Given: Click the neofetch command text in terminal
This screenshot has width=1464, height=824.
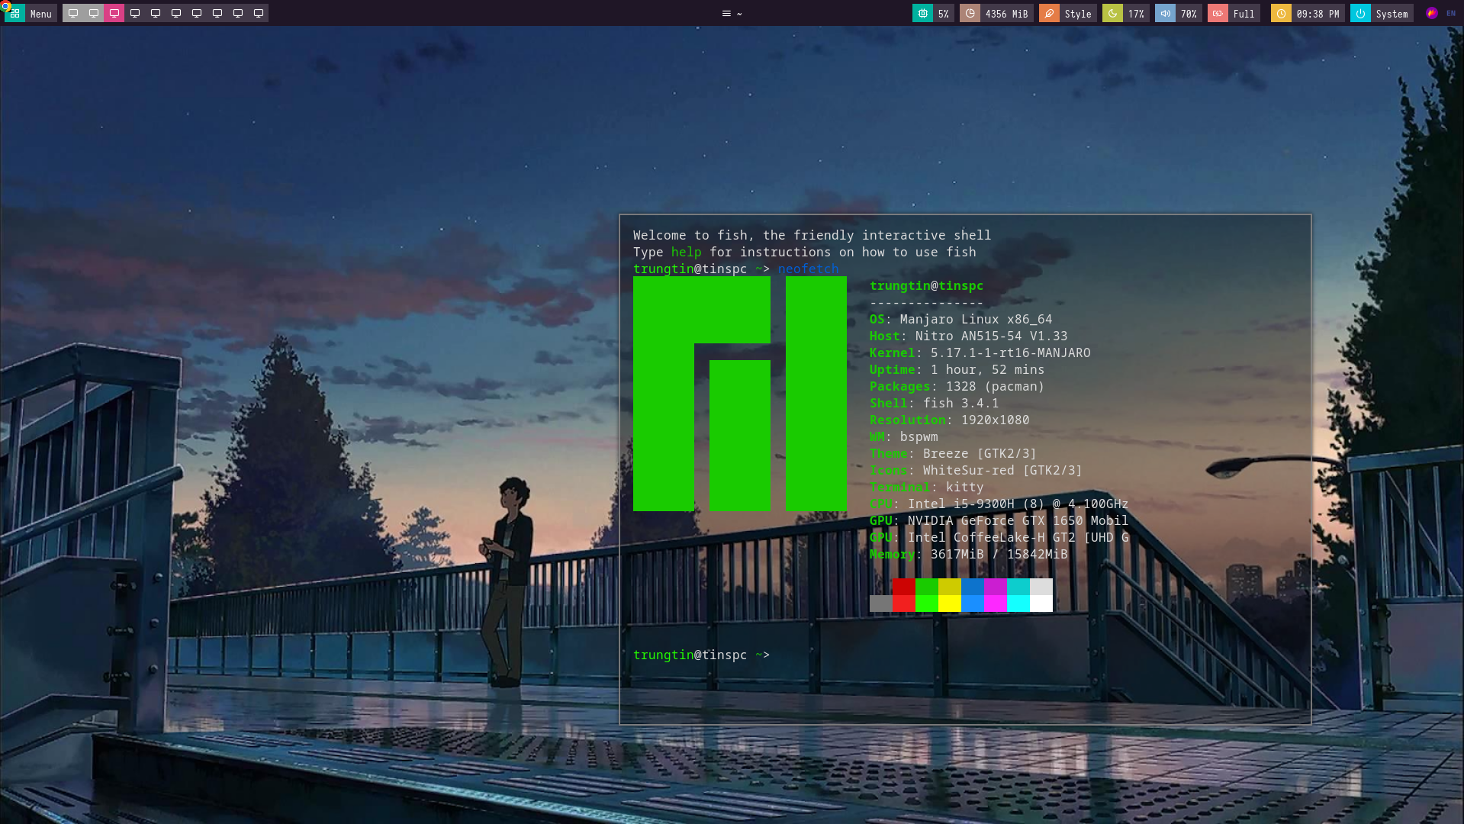Looking at the screenshot, I should point(808,269).
